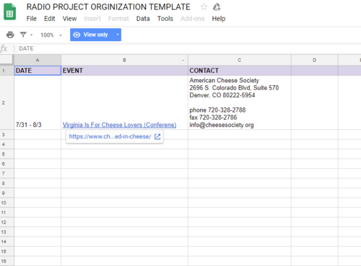
Task: Follow the cheese URL preview link
Action: [110, 136]
